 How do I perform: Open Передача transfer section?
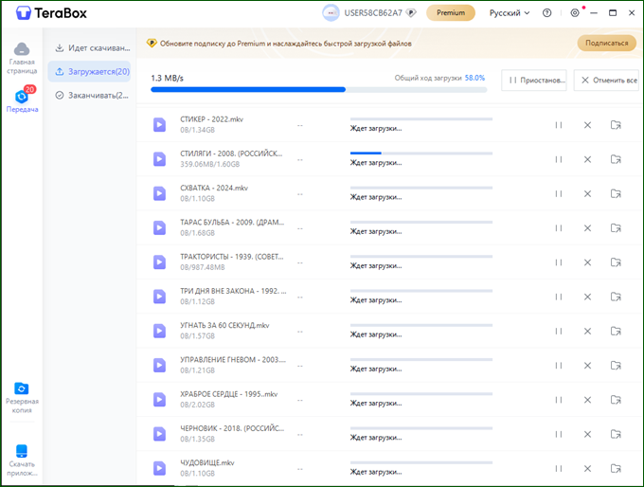pos(22,99)
